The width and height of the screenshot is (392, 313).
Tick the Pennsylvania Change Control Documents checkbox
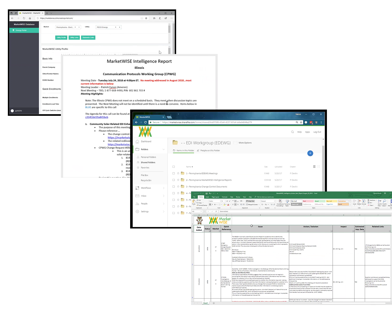(x=174, y=186)
